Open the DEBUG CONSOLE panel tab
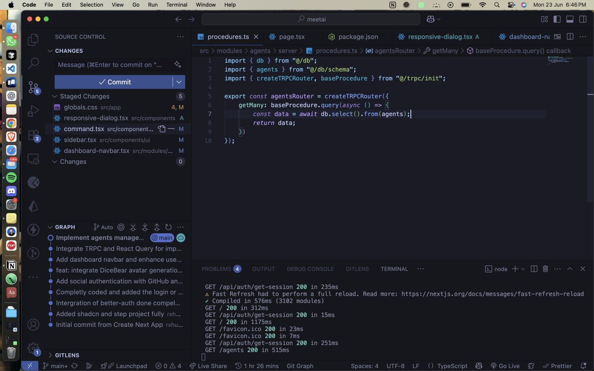Screen dimensions: 594x371 (310, 269)
